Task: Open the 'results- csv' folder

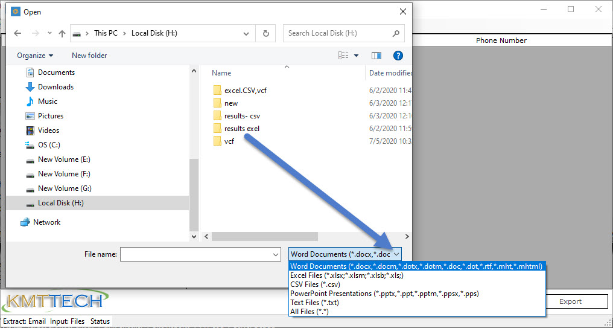Action: (x=242, y=116)
